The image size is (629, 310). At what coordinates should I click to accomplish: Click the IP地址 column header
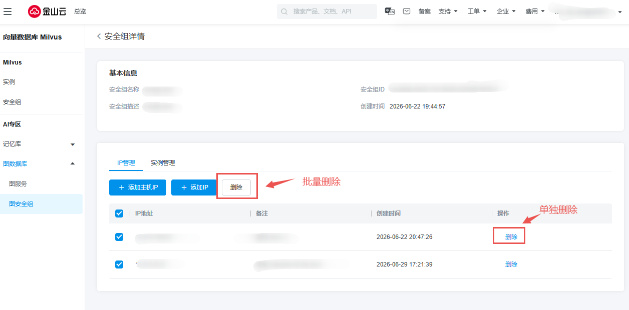click(144, 213)
